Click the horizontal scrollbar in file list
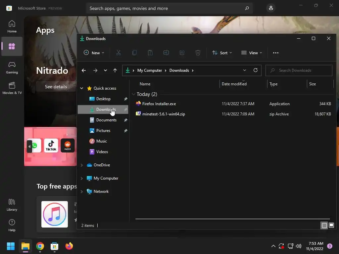339x254 pixels. click(233, 219)
